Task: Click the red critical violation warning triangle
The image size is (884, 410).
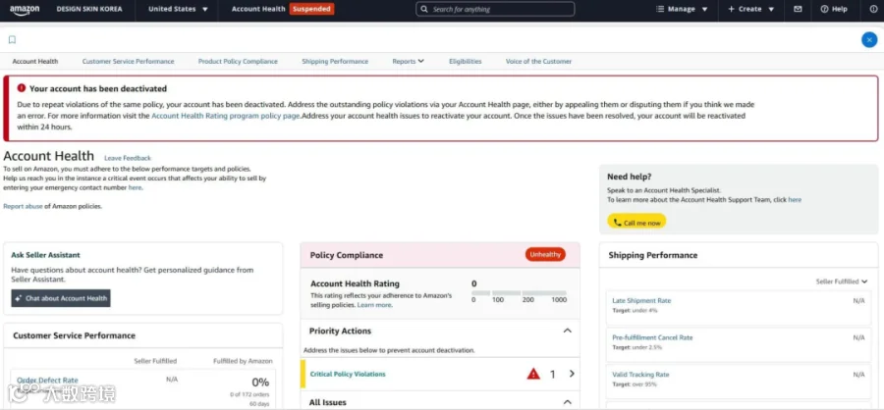Action: coord(533,374)
